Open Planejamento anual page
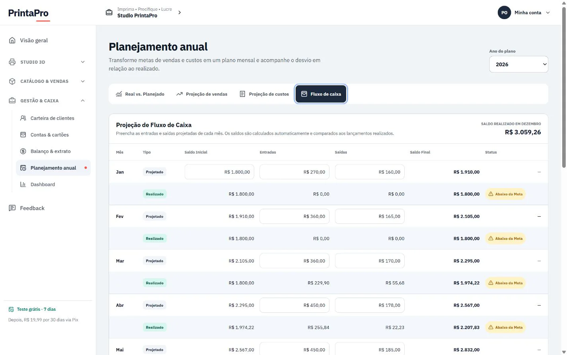 point(53,168)
